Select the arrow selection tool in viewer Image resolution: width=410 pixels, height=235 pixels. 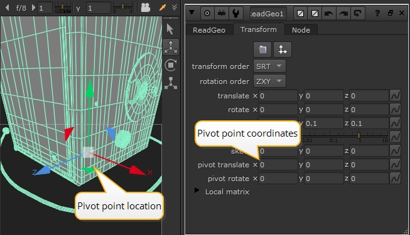[x=170, y=29]
